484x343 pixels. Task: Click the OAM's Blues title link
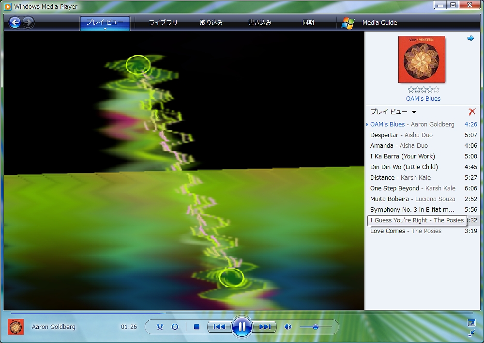pyautogui.click(x=423, y=99)
